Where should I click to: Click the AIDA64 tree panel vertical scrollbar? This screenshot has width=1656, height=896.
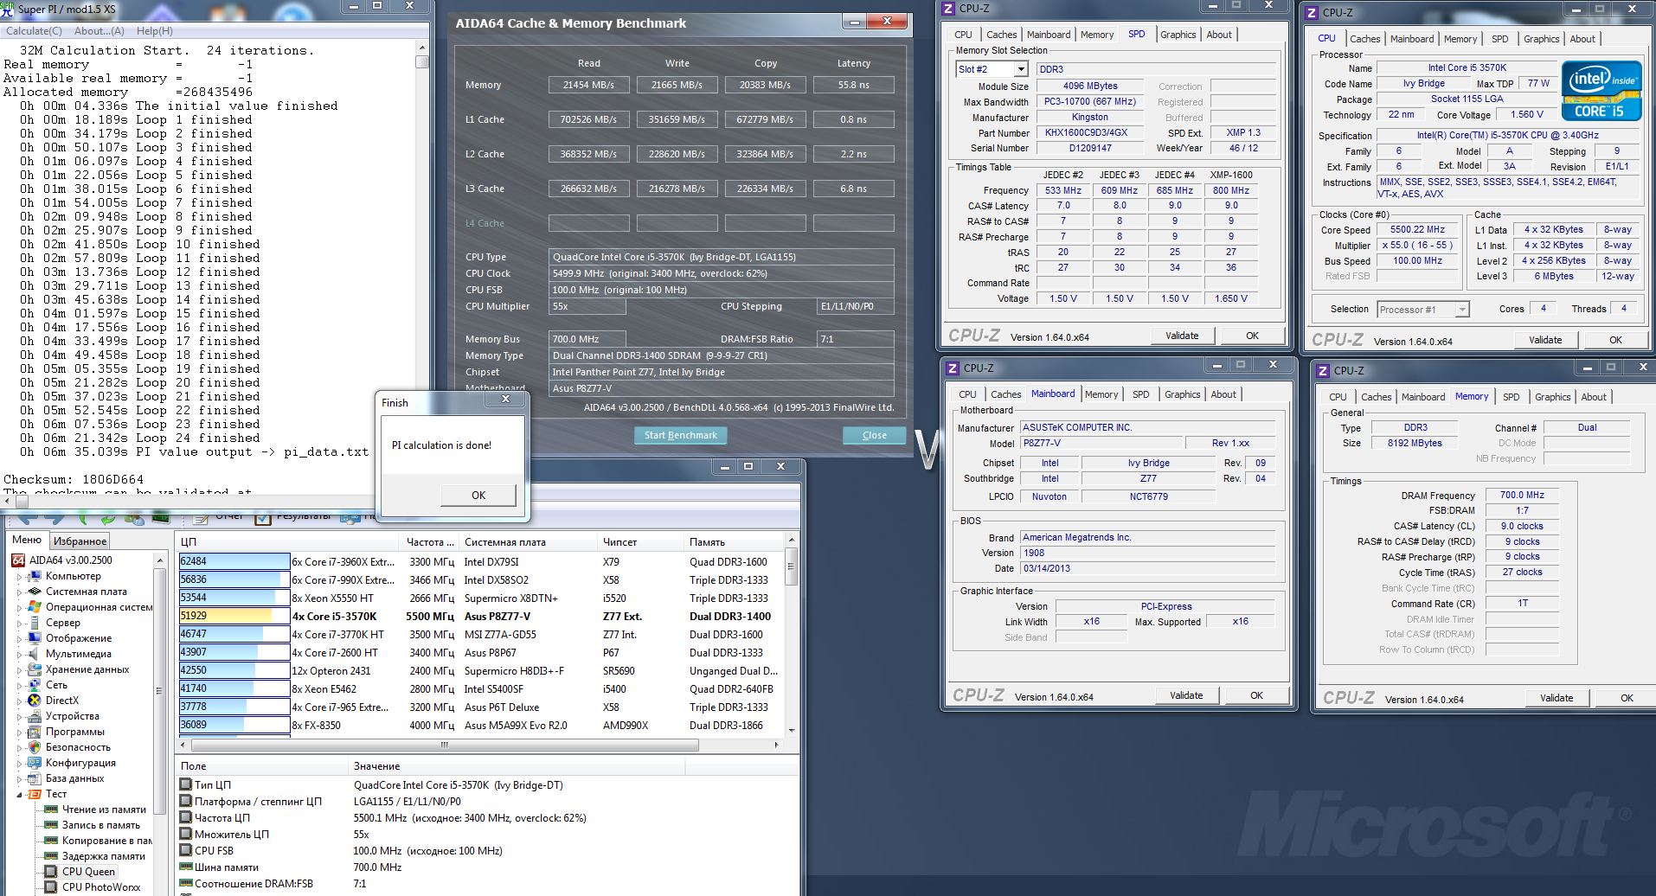159,690
